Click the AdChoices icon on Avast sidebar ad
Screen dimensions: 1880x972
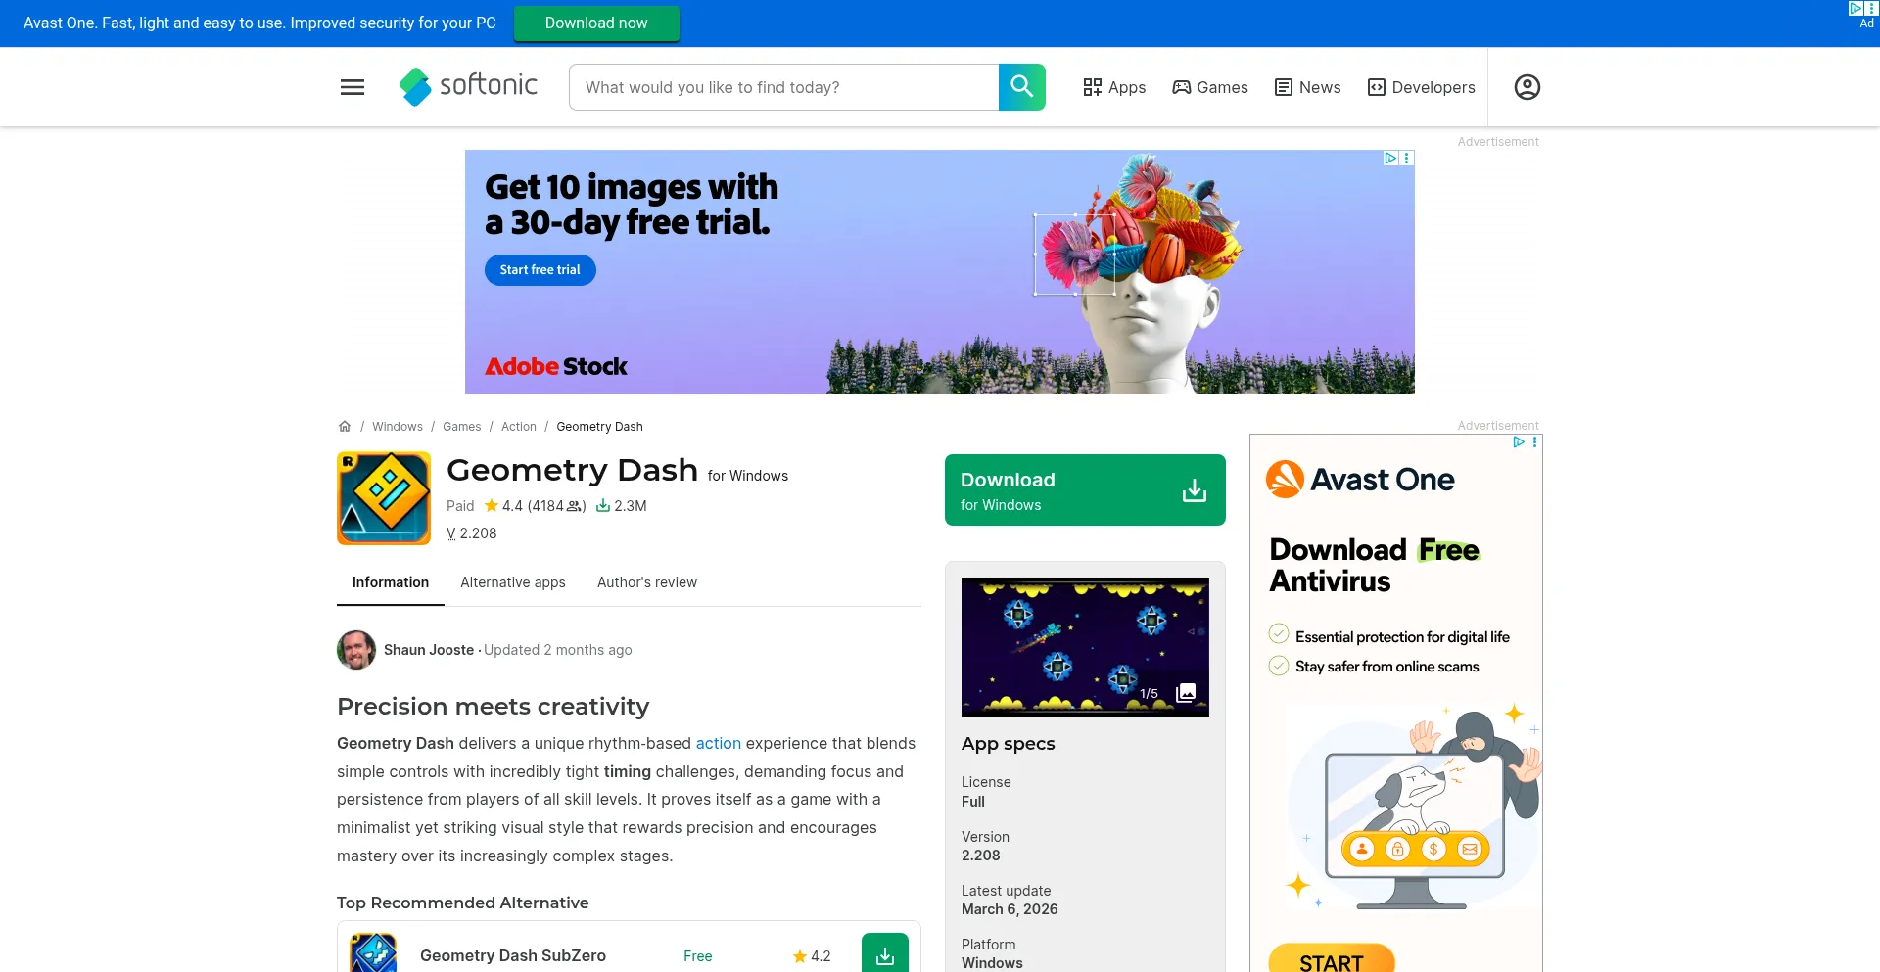coord(1519,442)
